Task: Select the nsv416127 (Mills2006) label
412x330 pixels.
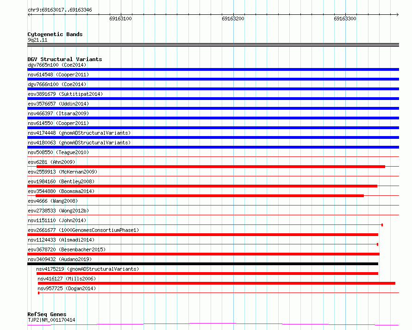Action: 67,279
